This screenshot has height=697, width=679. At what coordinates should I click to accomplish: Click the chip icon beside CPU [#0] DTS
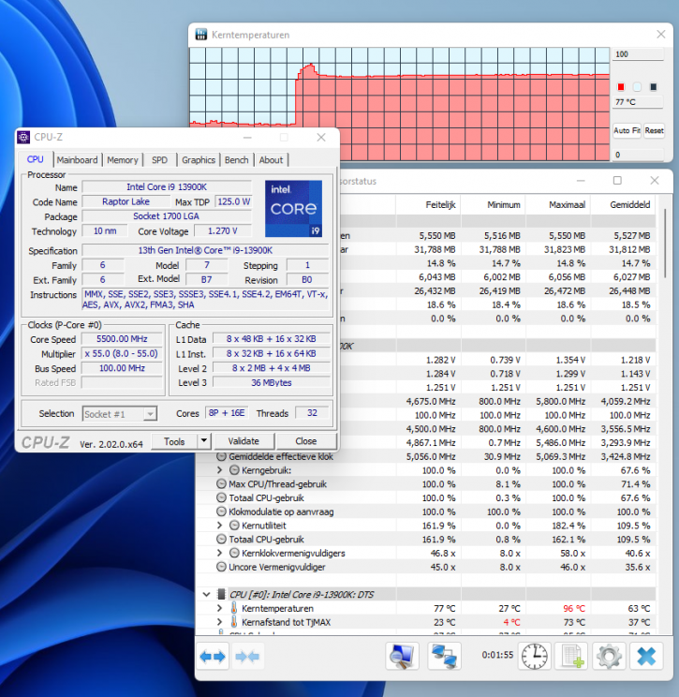point(221,594)
